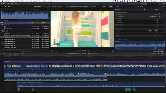Open the Mark menu
The height and width of the screenshot is (93, 166).
(26, 1)
